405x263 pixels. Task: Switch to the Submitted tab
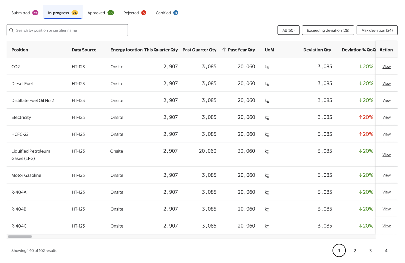21,13
